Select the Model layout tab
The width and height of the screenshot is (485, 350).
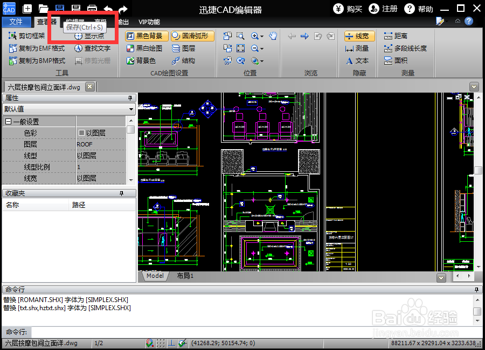tap(155, 276)
